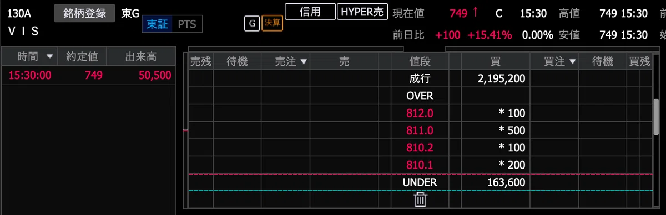Switch to the 東証 market tab
Screen dimensions: 666x215
coord(157,24)
